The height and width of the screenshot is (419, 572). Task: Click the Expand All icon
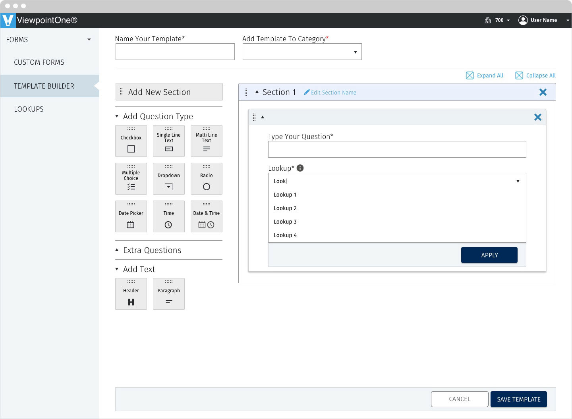(470, 75)
